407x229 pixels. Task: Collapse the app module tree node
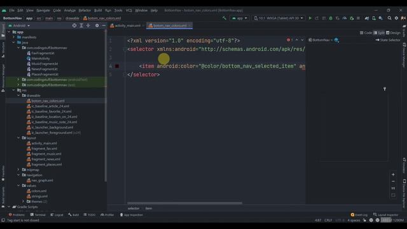click(9, 32)
